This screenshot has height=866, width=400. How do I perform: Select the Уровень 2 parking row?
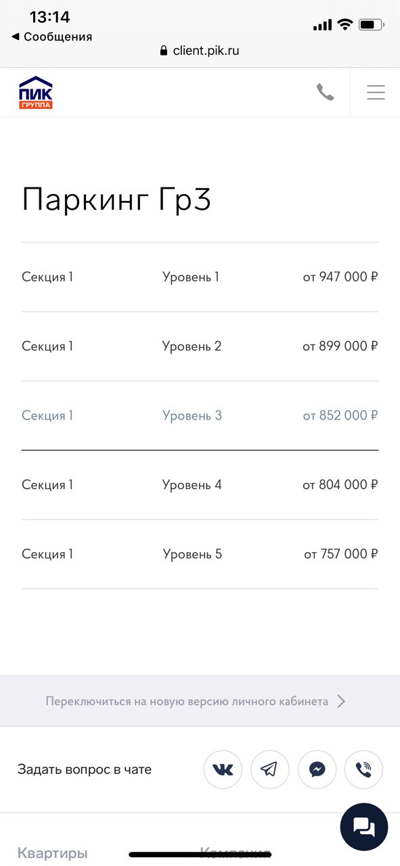[x=200, y=346]
